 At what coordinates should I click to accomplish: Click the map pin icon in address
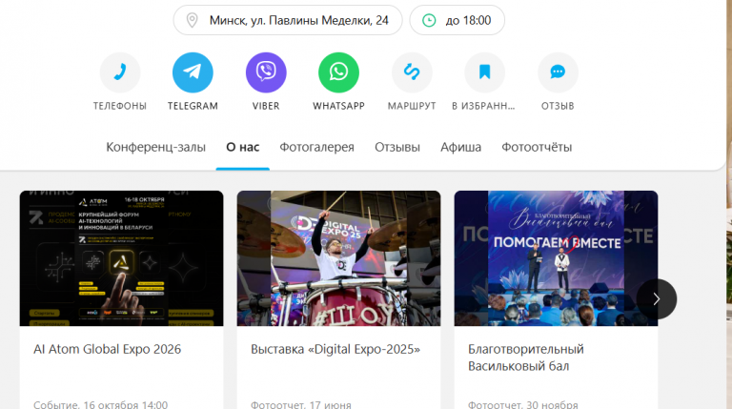click(192, 20)
